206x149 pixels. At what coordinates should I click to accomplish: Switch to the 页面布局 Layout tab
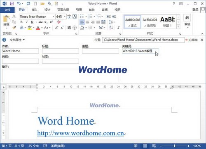pyautogui.click(x=63, y=10)
